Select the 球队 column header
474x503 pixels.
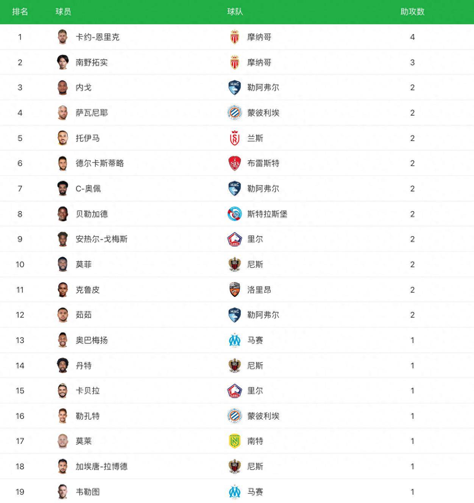click(x=235, y=12)
